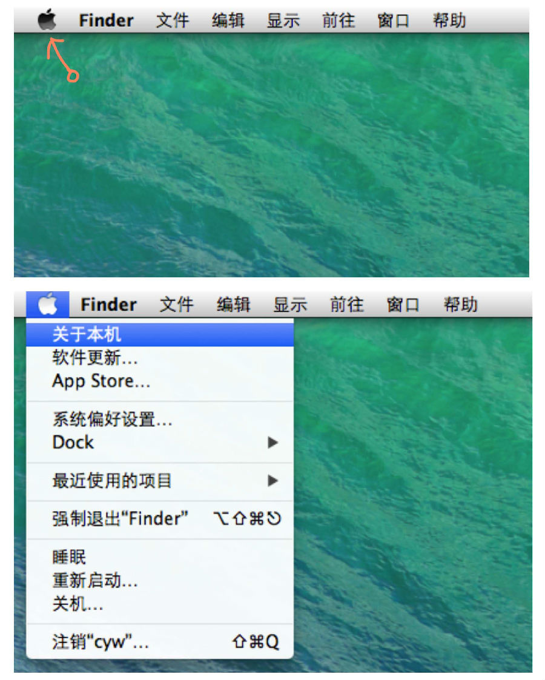Choose 软件更新… from the Apple menu
Image resolution: width=545 pixels, height=680 pixels.
pos(159,358)
